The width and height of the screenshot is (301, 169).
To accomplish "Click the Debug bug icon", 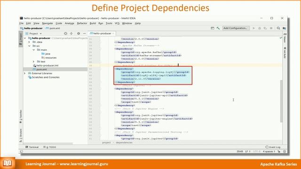I will point(260,28).
